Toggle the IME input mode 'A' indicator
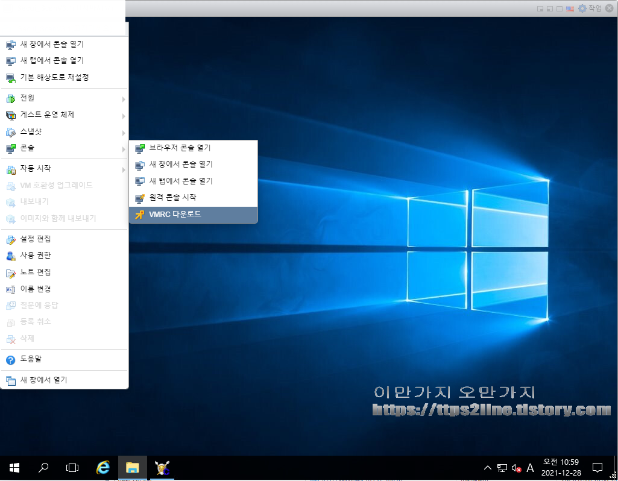Viewport: 618px width, 481px height. point(530,468)
